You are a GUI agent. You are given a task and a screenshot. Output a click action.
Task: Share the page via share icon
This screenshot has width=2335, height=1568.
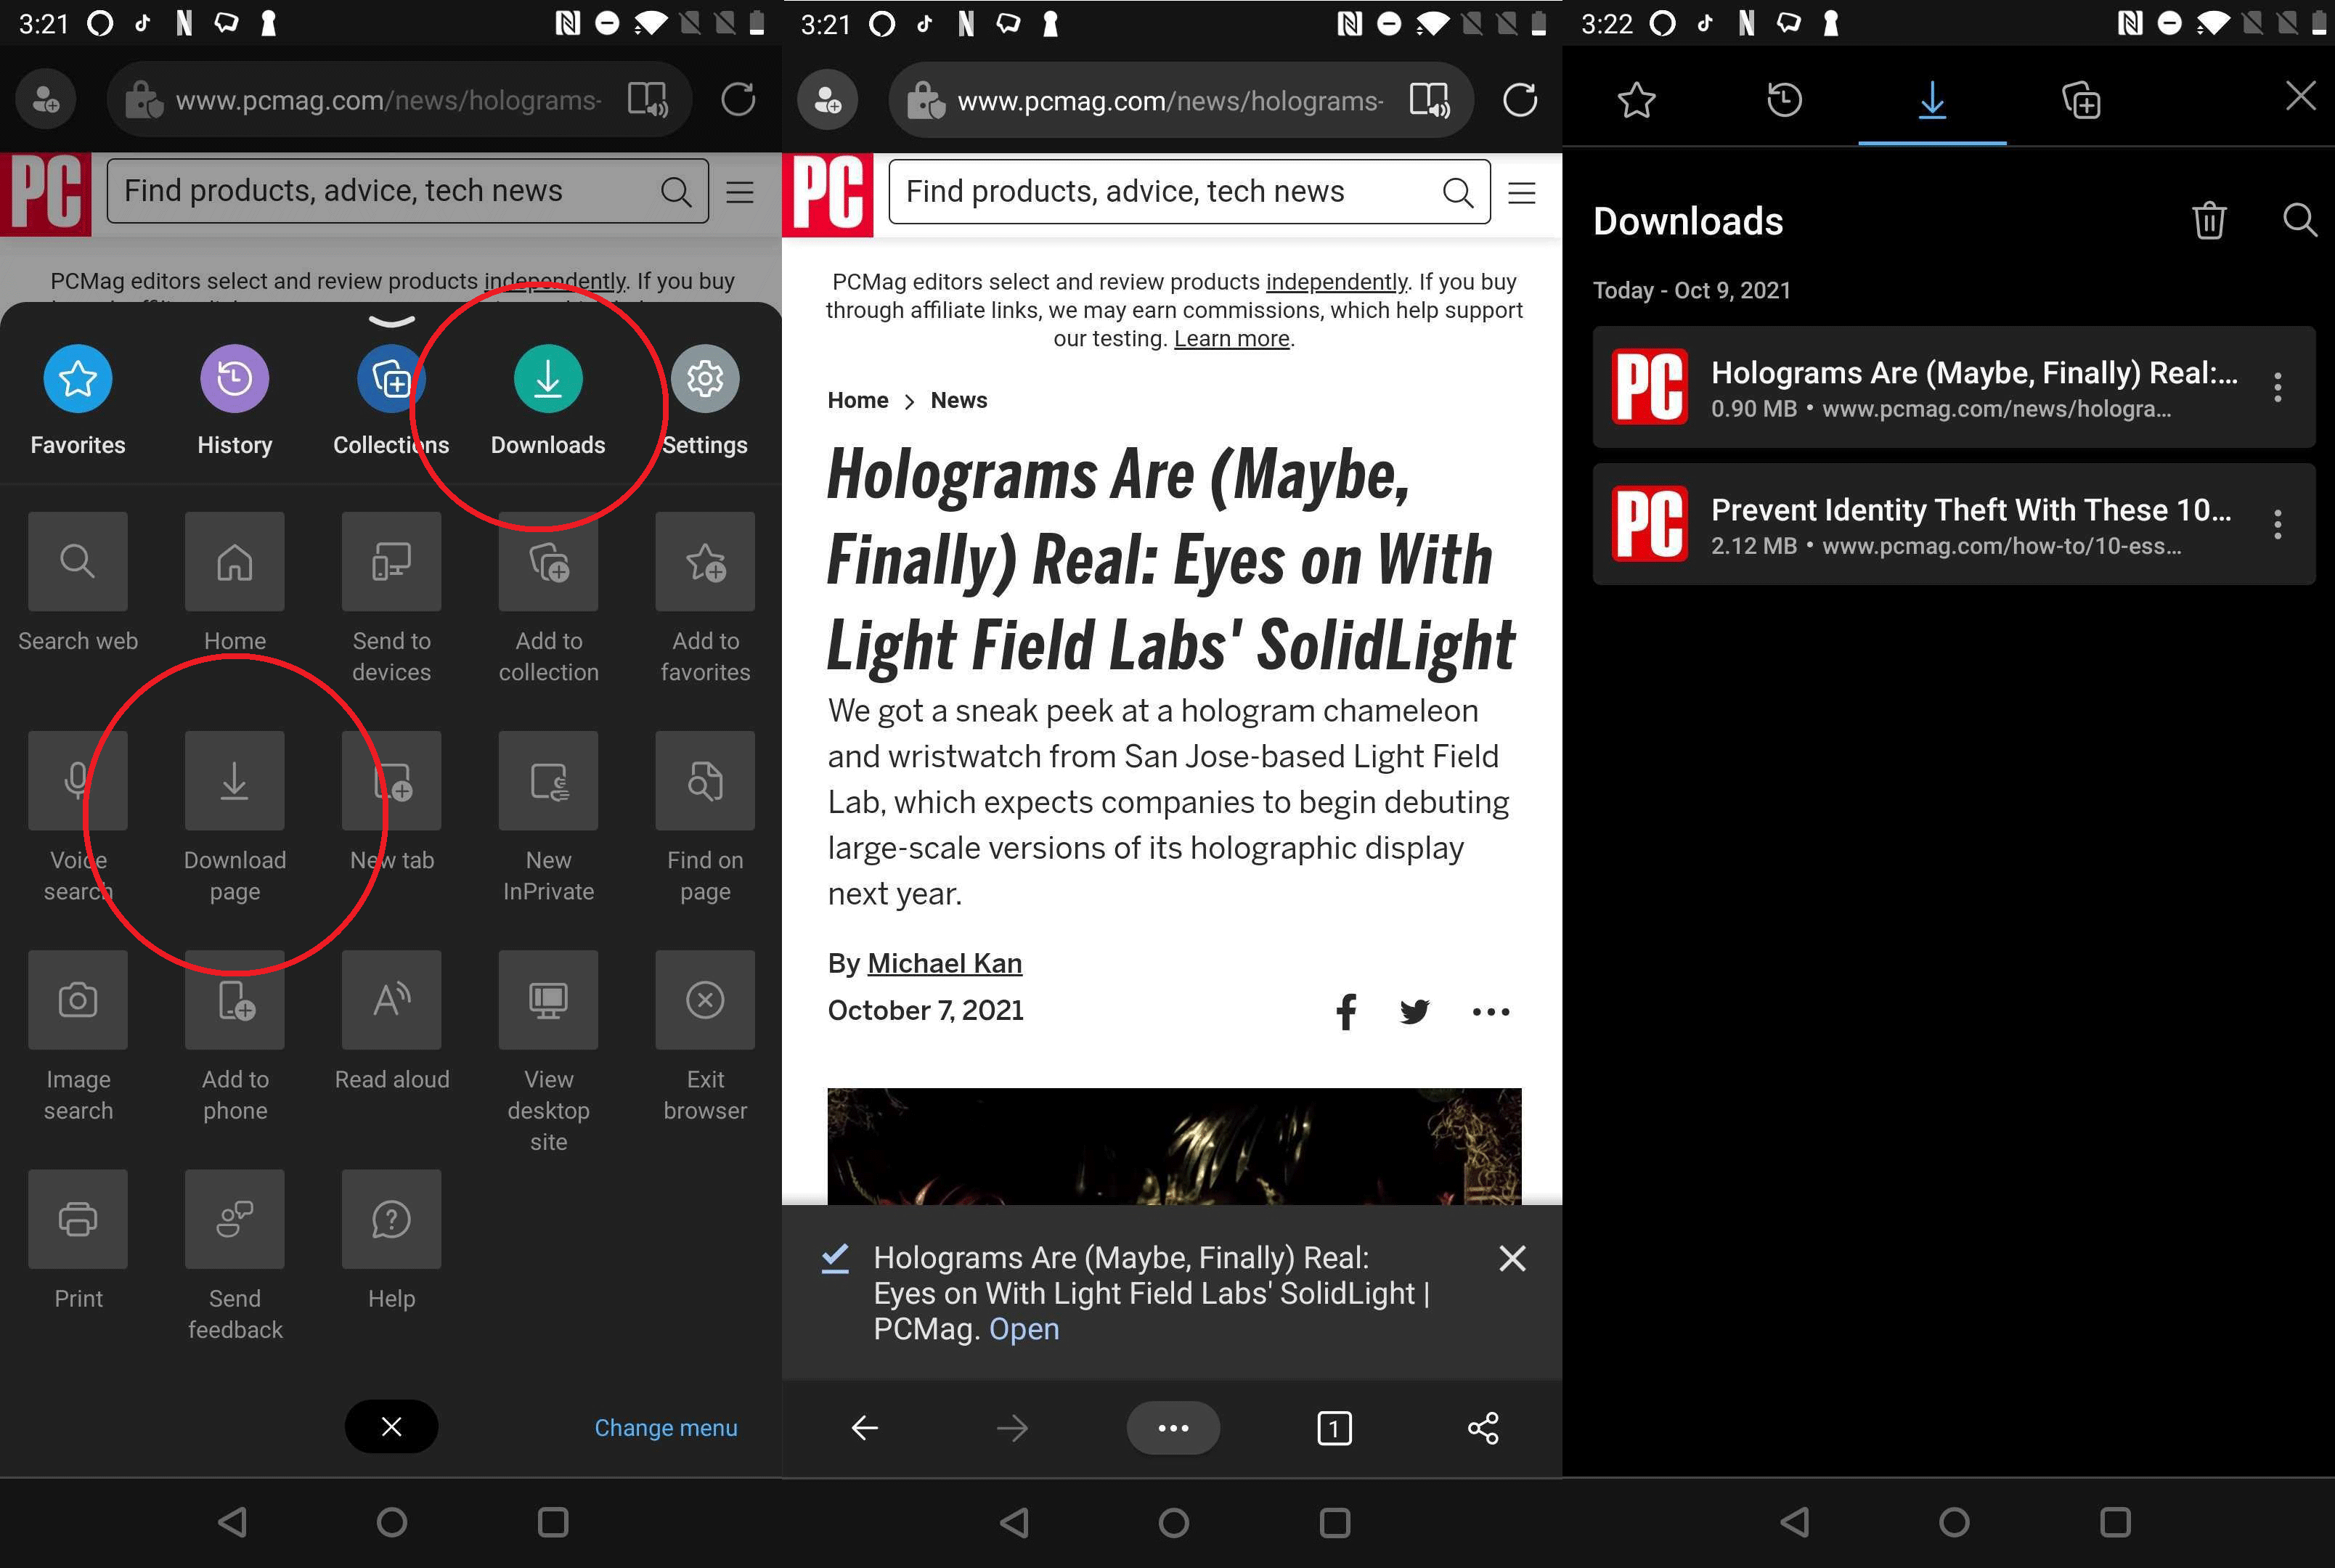click(1483, 1428)
